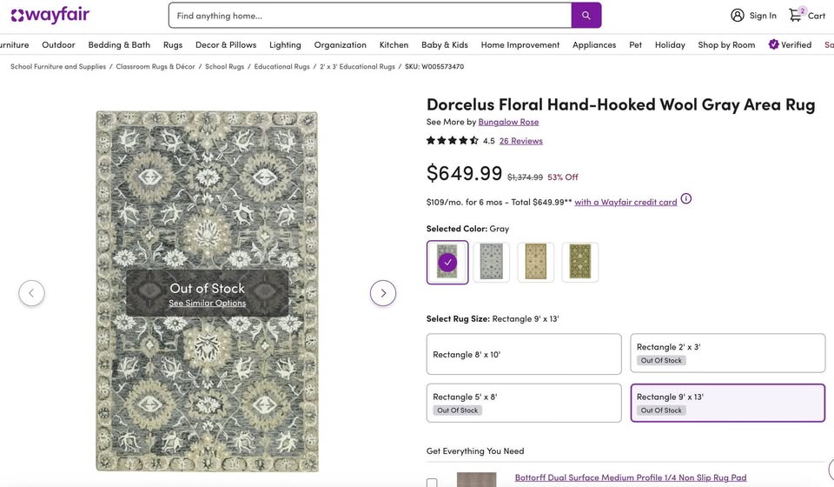Screen dimensions: 834x487
Task: Click the Sign In account icon
Action: 738,15
